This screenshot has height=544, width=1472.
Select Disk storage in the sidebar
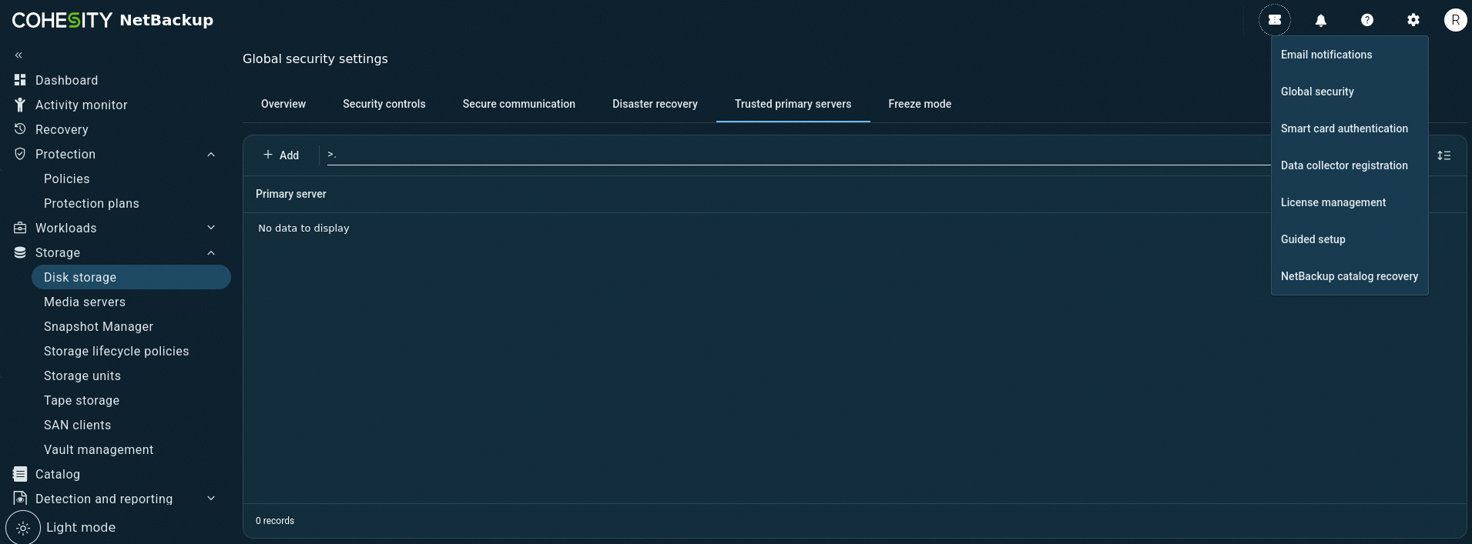(131, 277)
